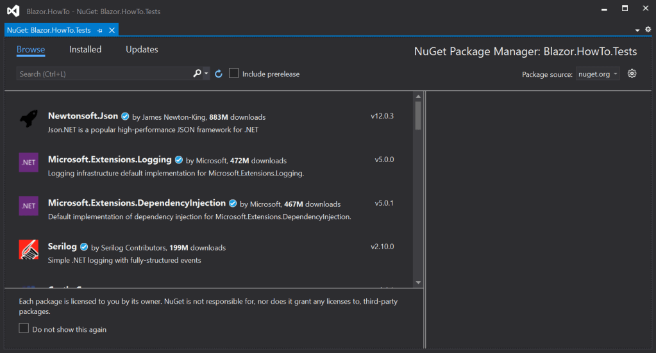Viewport: 656px width, 353px height.
Task: Open the Package source dropdown
Action: (x=598, y=74)
